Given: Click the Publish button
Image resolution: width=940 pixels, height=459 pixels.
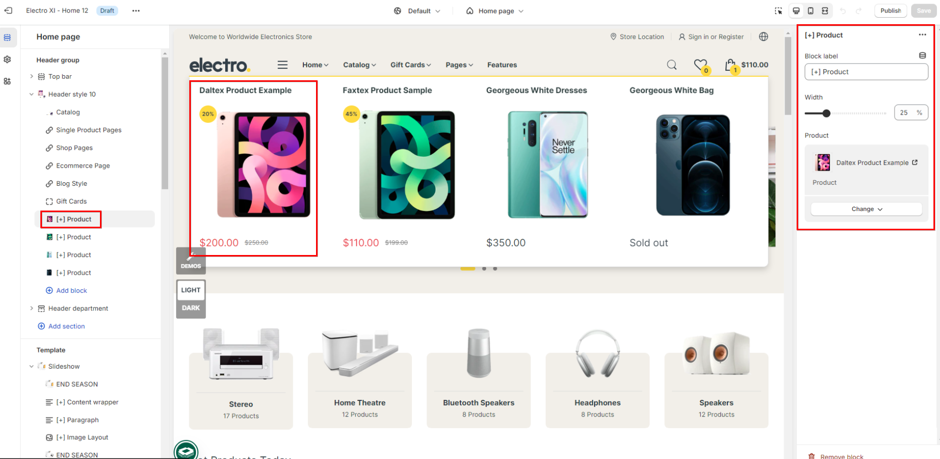Looking at the screenshot, I should (891, 11).
